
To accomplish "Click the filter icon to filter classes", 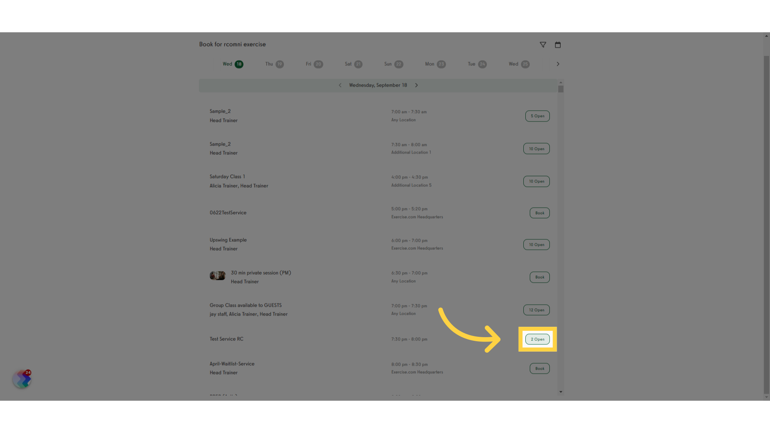I will tap(543, 45).
